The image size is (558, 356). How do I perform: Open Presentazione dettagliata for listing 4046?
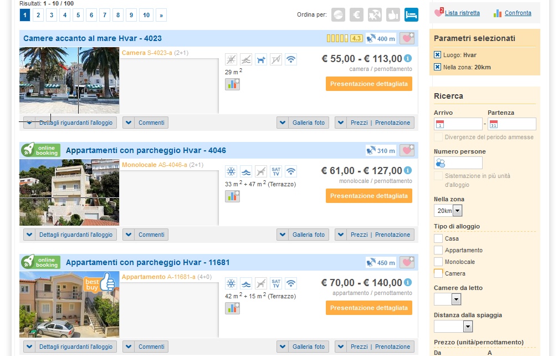coord(369,196)
